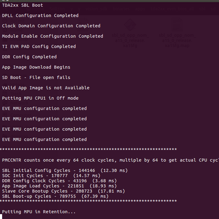219x219 pixels.
Task: Click the "DDR Config Completed" line
Action: tap(29, 57)
